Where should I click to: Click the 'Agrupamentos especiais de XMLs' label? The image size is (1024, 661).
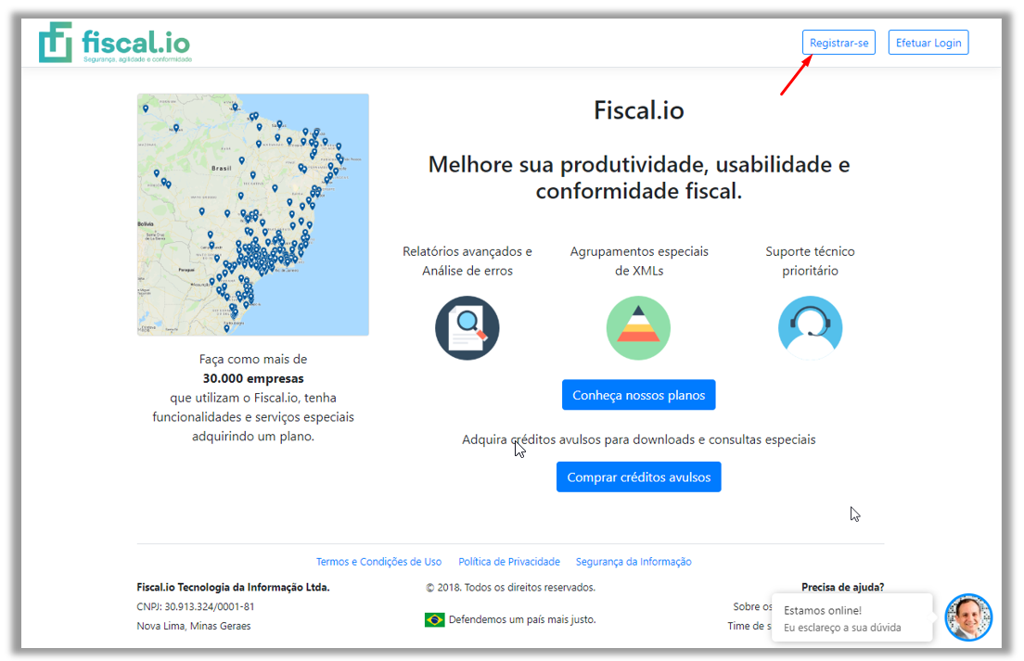[639, 261]
